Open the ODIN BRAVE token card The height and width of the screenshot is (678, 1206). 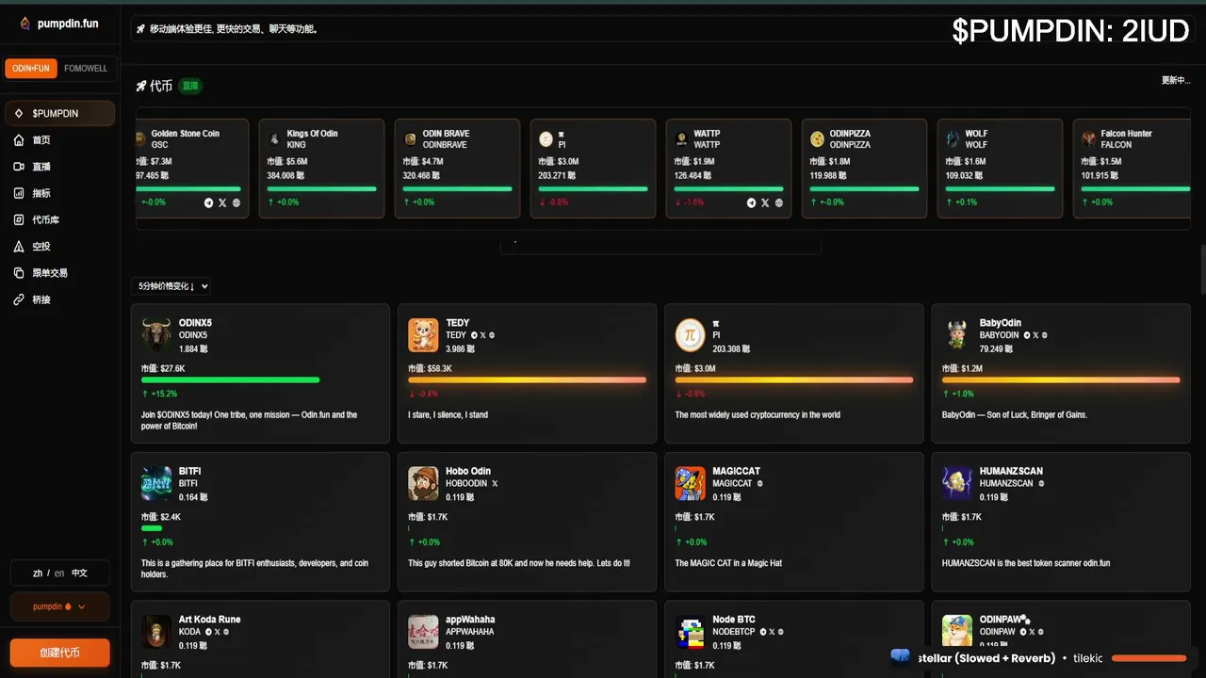[x=457, y=169]
